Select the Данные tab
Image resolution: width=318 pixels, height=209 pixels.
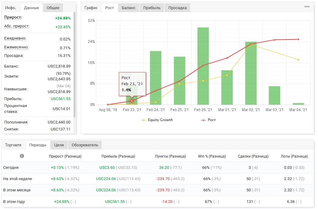point(31,8)
